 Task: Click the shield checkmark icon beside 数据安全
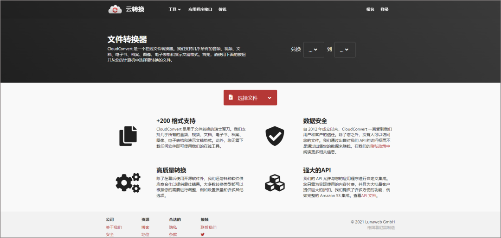pyautogui.click(x=274, y=136)
